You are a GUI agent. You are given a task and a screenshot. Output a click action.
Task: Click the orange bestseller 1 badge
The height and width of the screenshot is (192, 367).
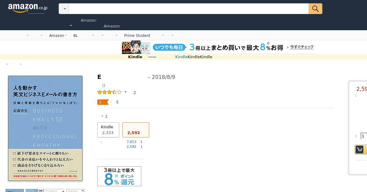[x=103, y=102]
